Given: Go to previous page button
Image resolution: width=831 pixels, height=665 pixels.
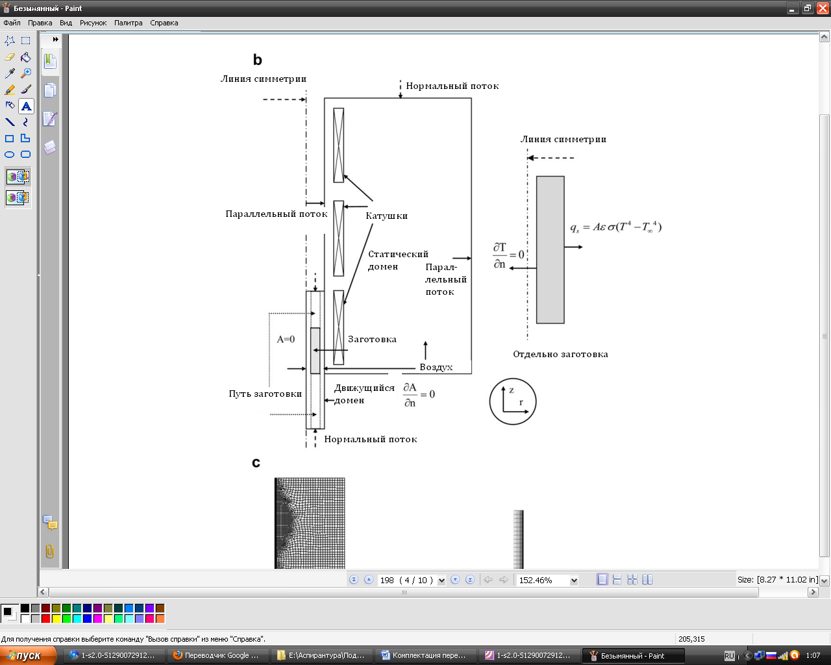Looking at the screenshot, I should pyautogui.click(x=369, y=580).
